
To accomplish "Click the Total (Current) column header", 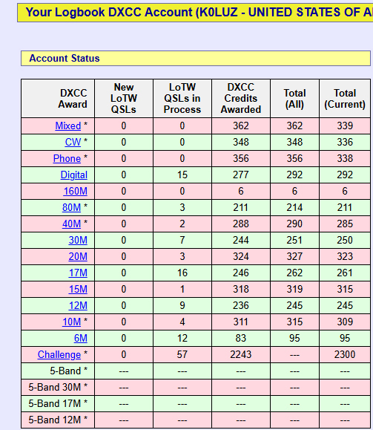I will point(345,99).
